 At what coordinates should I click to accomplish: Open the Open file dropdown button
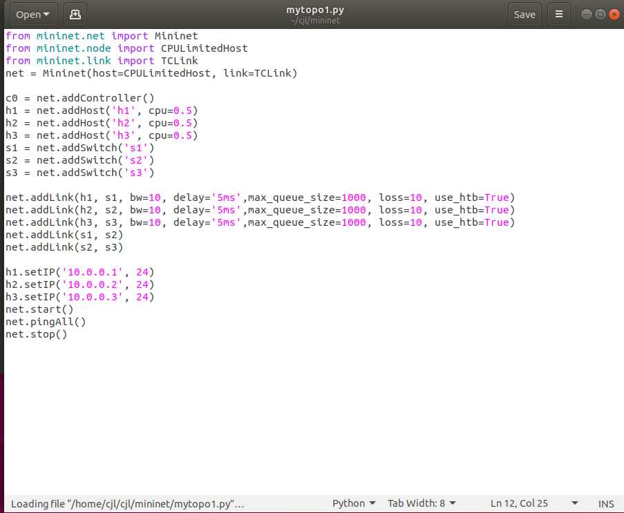click(33, 14)
